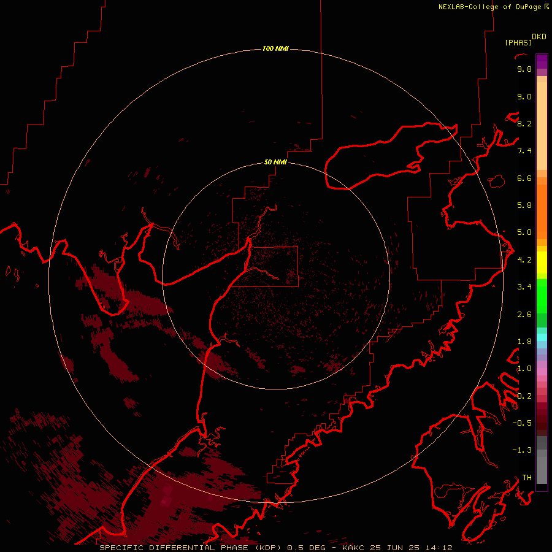
Task: Click the 5.8 value on the color scale
Action: 524,205
